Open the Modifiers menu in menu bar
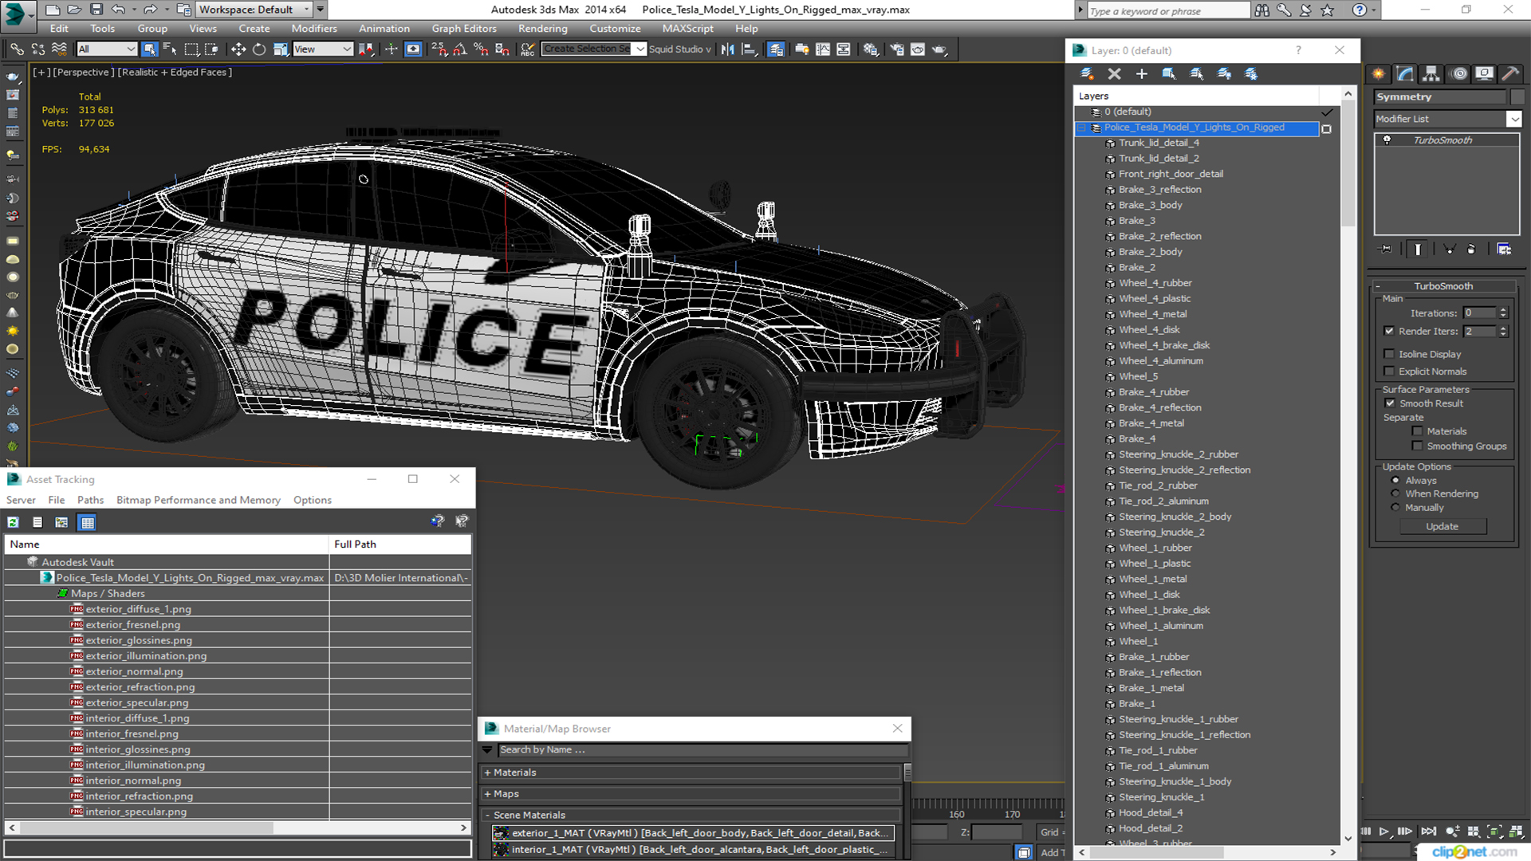This screenshot has height=861, width=1531. (313, 29)
